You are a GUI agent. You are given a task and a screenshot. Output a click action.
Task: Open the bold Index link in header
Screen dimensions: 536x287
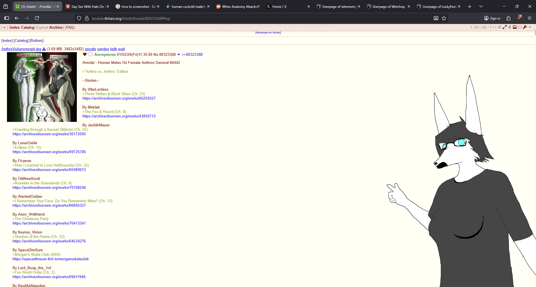click(15, 27)
